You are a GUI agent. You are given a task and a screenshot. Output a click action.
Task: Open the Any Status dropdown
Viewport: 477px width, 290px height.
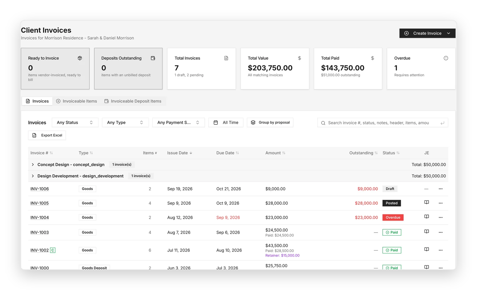tap(75, 122)
